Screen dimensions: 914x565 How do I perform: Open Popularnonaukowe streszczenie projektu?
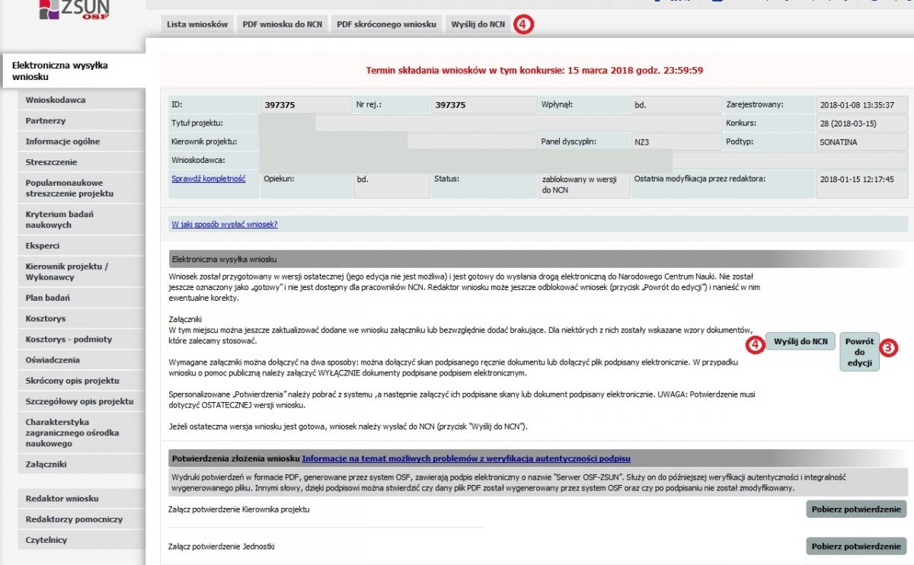[x=81, y=188]
